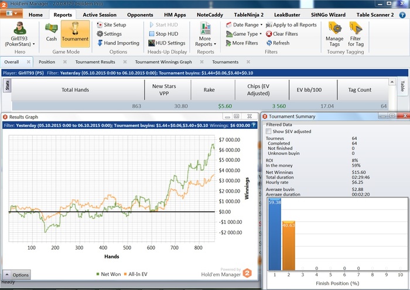Open the Home ribbon tab
Screen dimensions: 410x290
point(36,15)
